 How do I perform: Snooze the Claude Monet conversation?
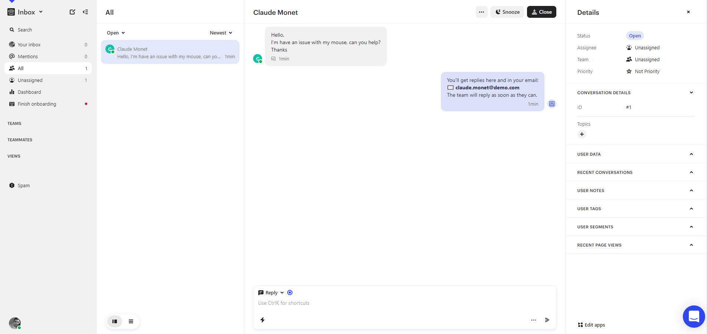(507, 12)
